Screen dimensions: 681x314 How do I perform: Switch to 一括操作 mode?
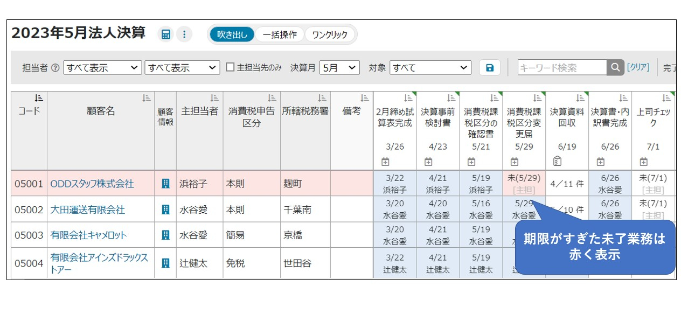279,34
